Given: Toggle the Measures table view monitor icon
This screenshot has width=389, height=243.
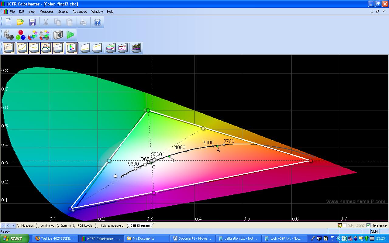Looking at the screenshot, I should tap(9, 48).
